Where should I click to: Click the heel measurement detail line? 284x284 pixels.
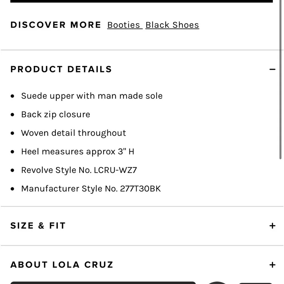point(78,152)
